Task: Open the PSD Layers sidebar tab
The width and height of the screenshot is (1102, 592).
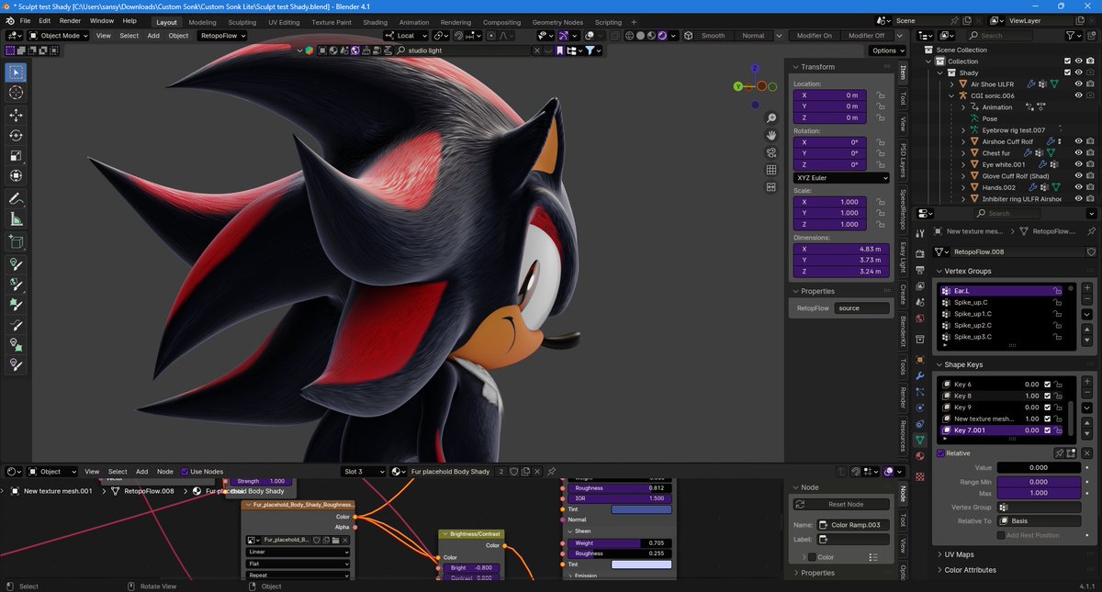Action: point(903,160)
